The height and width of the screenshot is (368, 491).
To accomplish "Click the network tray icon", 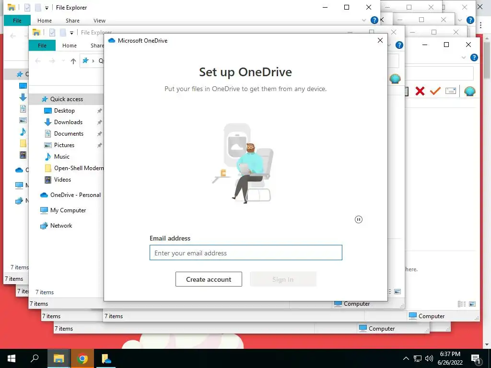I will pos(418,358).
